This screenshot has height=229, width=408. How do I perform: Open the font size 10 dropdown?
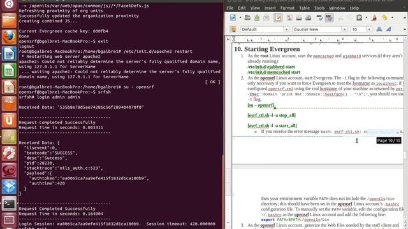(x=369, y=29)
